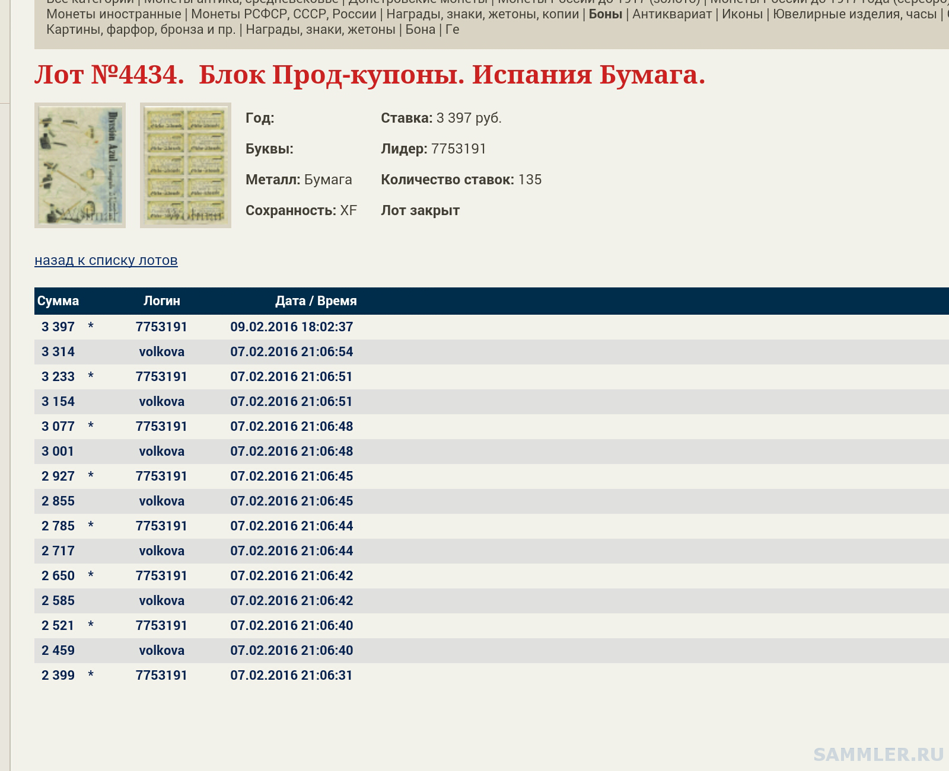Open the 'Бона' category link

pyautogui.click(x=421, y=29)
